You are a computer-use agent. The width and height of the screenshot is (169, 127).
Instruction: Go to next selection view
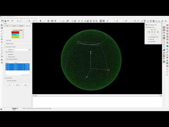(x=155, y=32)
